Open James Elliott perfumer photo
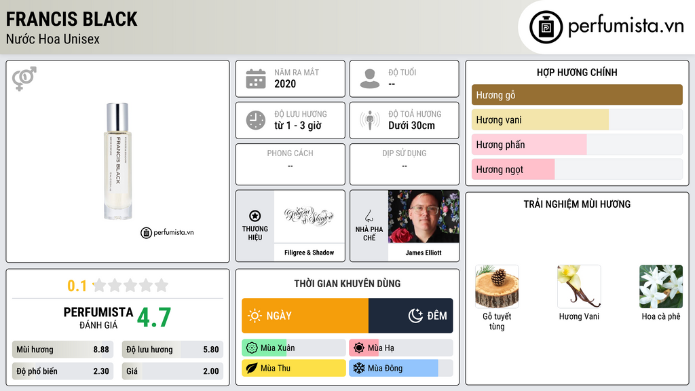 [424, 217]
